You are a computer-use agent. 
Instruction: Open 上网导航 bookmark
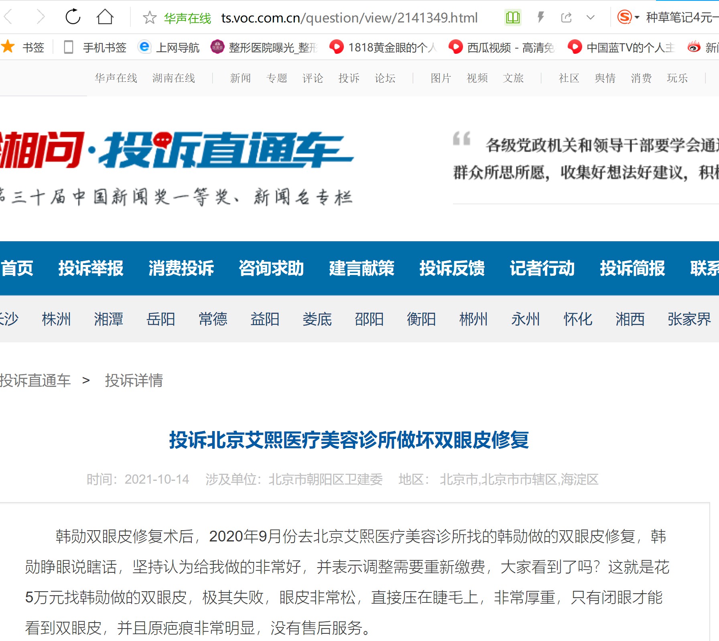click(169, 47)
